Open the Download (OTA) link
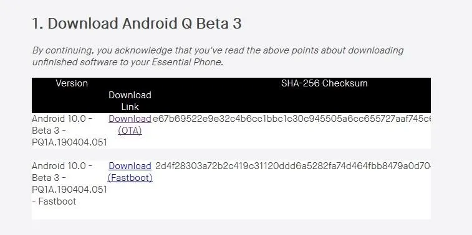This screenshot has width=472, height=235. pyautogui.click(x=130, y=124)
